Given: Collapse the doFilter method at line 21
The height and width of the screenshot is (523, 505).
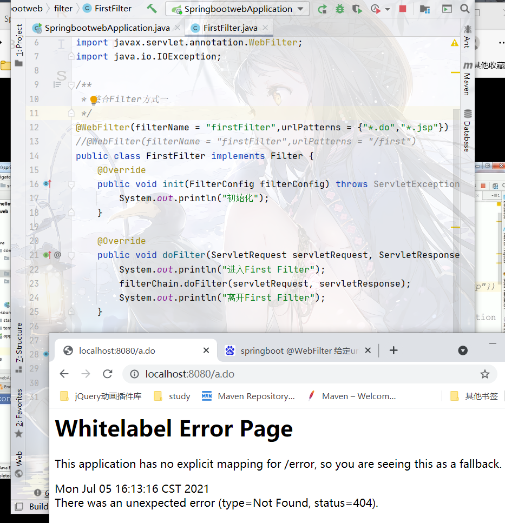Looking at the screenshot, I should [x=71, y=255].
